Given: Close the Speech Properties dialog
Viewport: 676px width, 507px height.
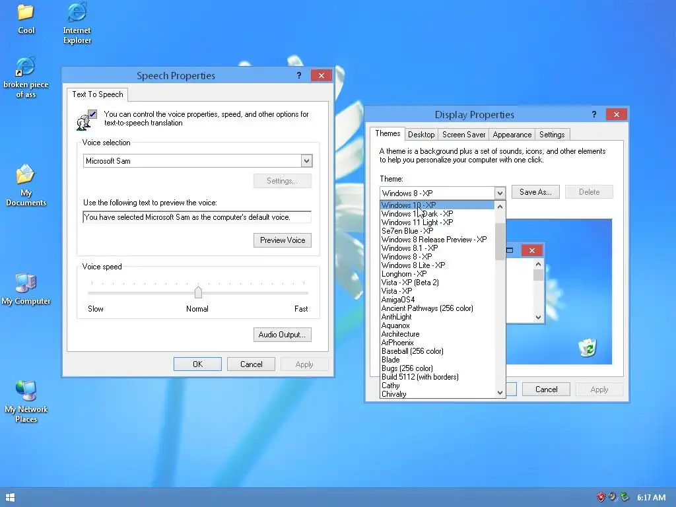Looking at the screenshot, I should [321, 75].
